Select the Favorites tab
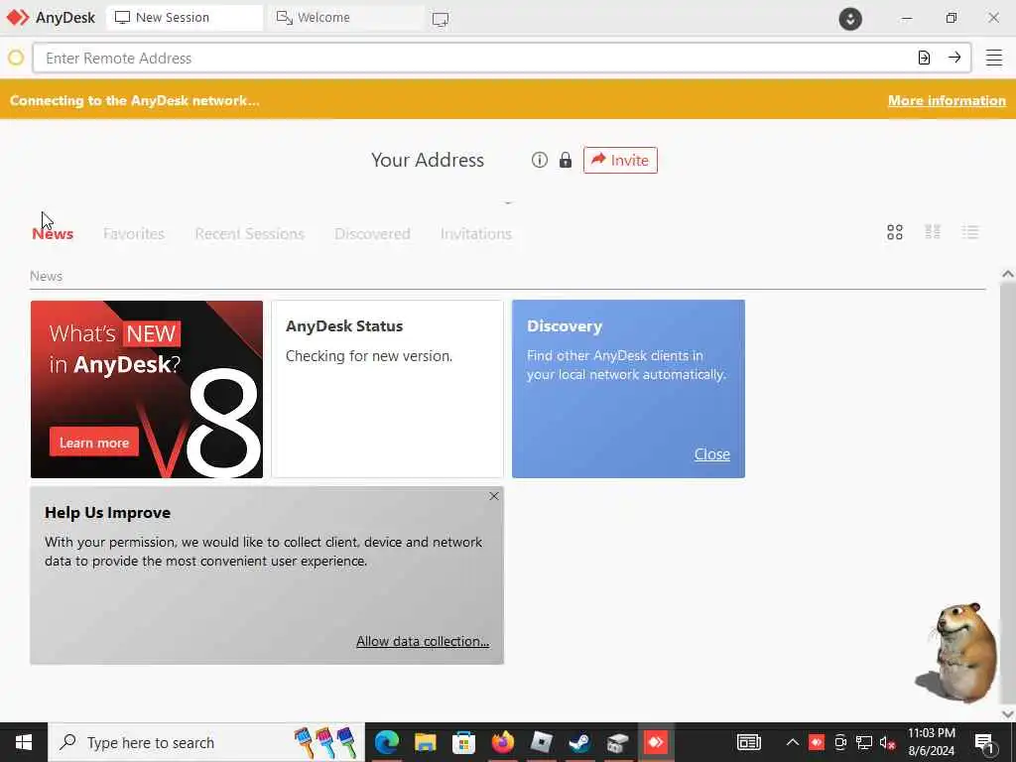This screenshot has width=1016, height=762. coord(134,234)
